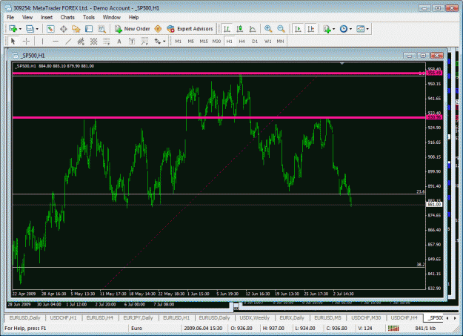This screenshot has width=463, height=336.
Task: Click the connection status bars icon
Action: (x=393, y=328)
